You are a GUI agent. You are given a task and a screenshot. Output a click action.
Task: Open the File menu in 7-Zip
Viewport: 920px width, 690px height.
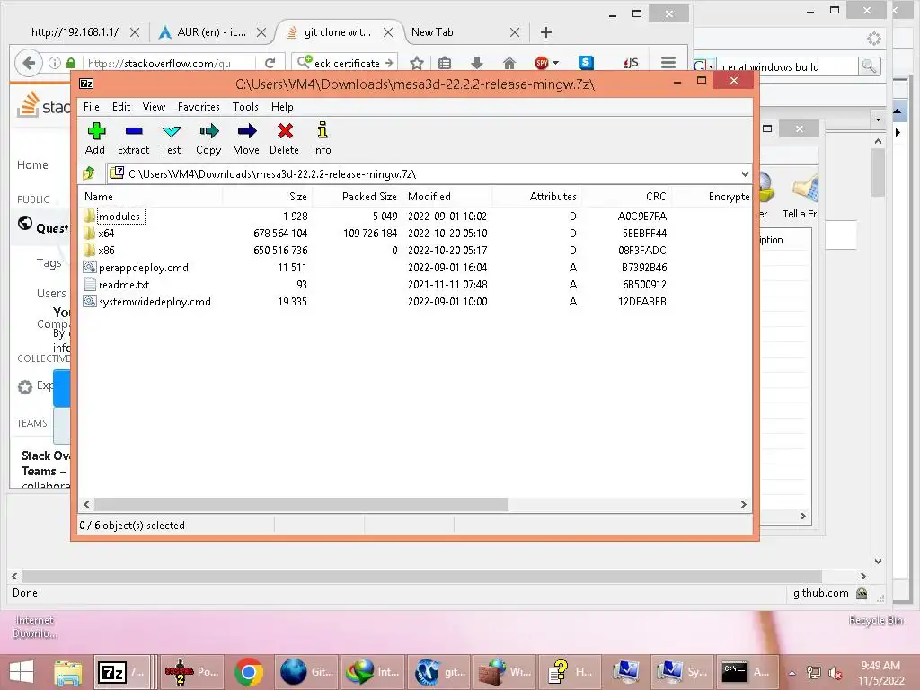tap(92, 107)
